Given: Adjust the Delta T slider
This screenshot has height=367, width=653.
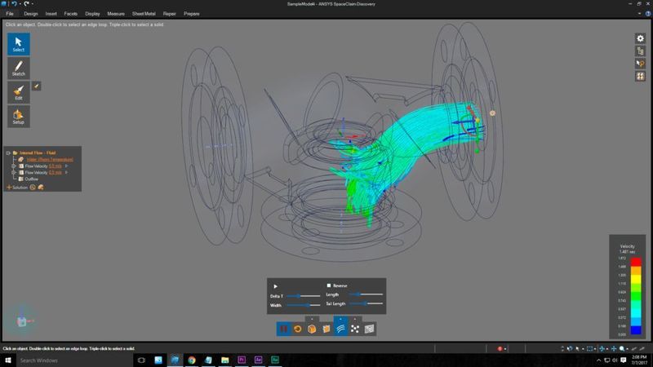Looking at the screenshot, I should tap(303, 296).
